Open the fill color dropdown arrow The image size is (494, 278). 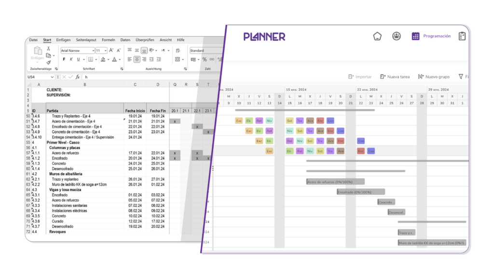[x=109, y=59]
